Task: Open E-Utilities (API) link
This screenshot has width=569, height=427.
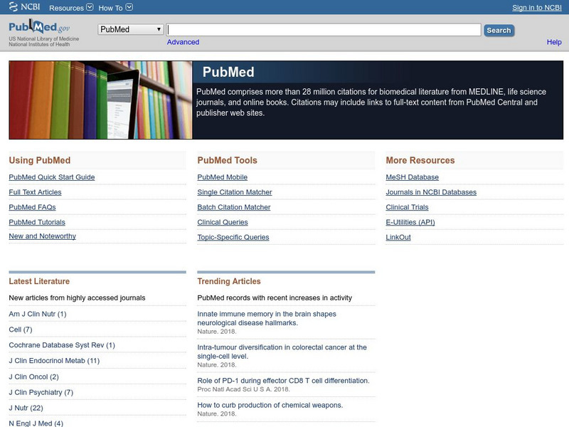Action: [410, 222]
